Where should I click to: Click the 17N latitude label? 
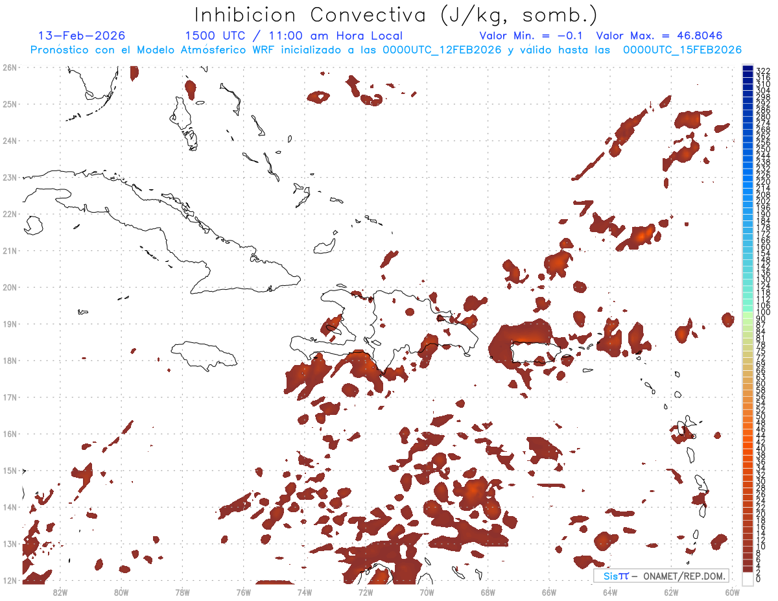[x=10, y=397]
